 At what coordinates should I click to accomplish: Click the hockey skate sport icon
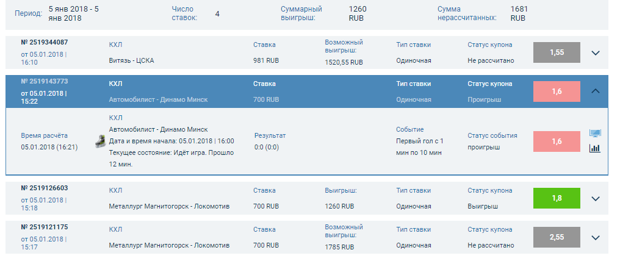(99, 141)
